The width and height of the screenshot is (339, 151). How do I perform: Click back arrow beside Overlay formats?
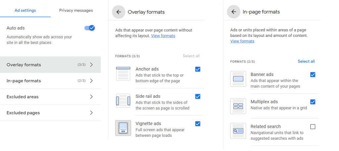coord(119,12)
